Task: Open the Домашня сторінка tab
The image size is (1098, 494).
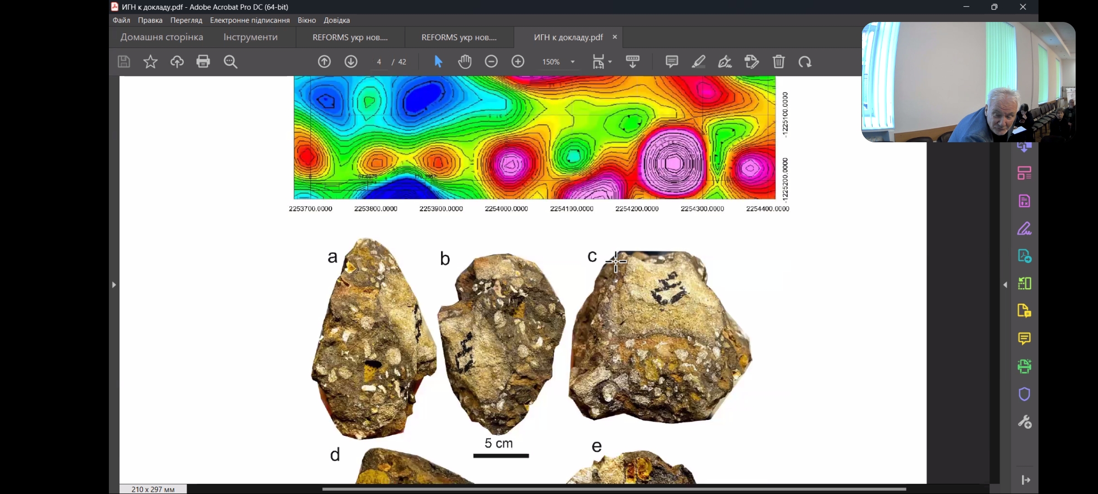Action: click(x=161, y=37)
